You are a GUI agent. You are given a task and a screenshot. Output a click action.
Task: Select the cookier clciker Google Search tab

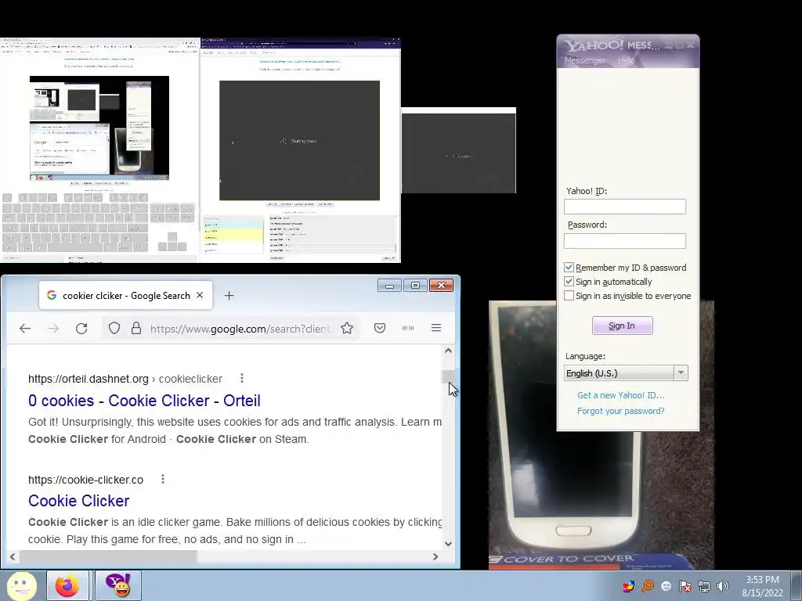[126, 295]
